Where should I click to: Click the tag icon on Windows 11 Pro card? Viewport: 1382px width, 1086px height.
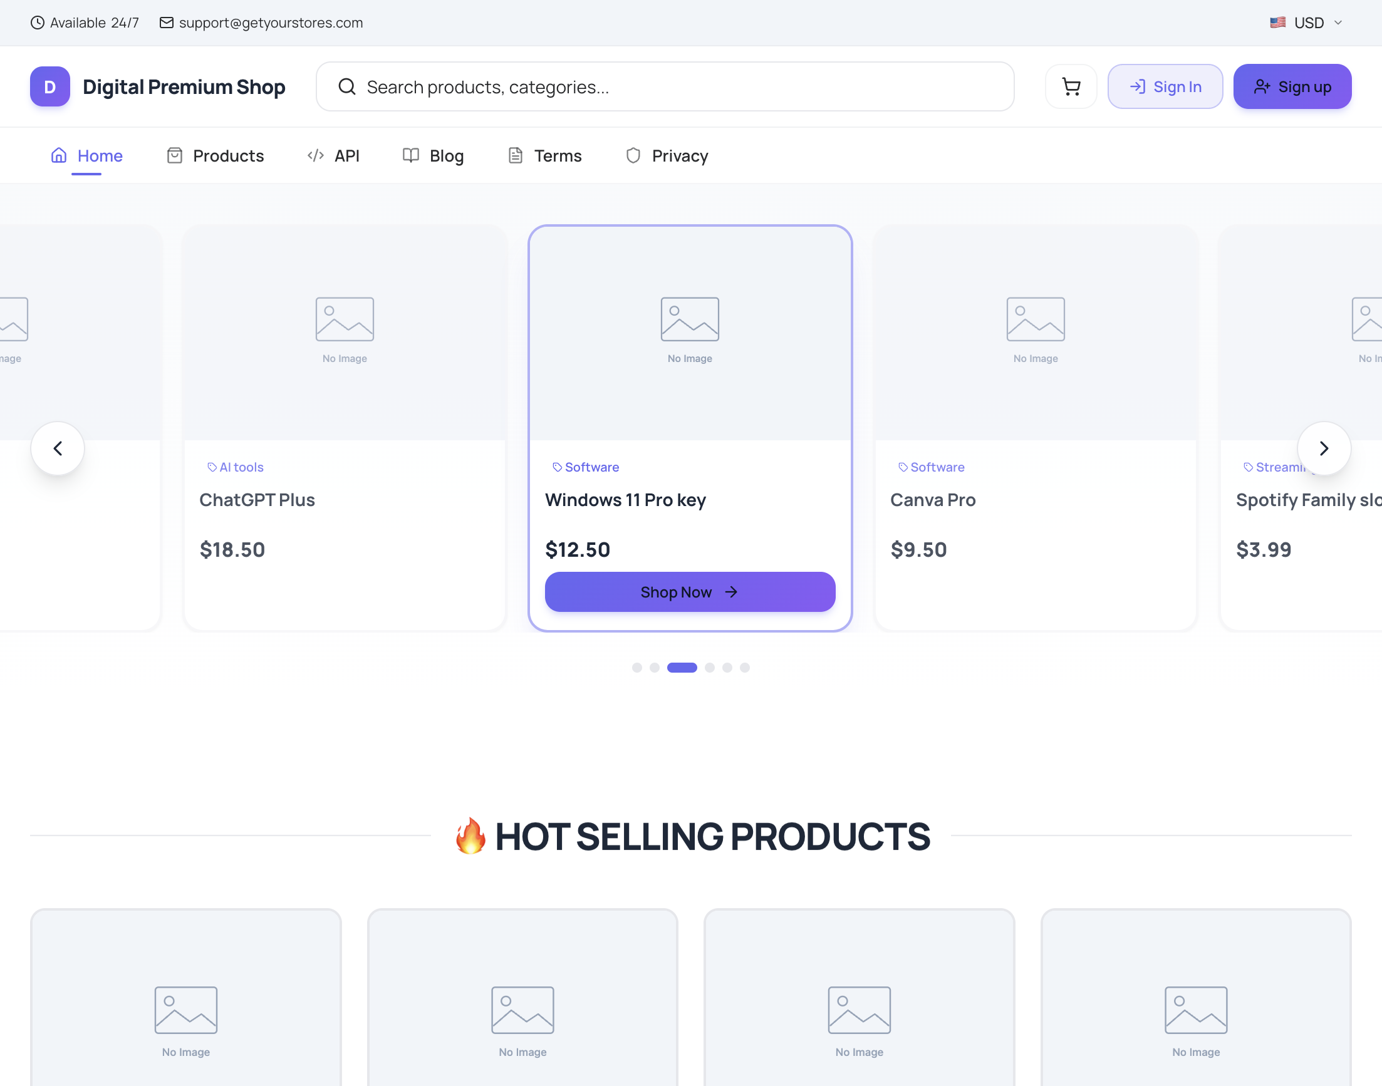point(557,467)
